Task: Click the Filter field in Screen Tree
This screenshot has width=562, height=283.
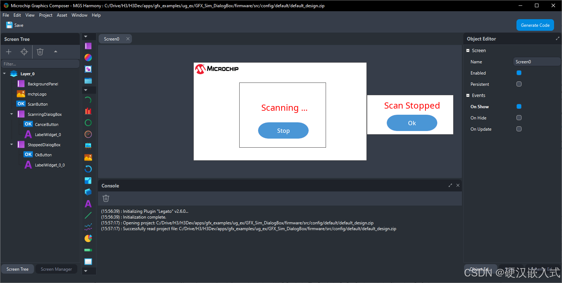Action: click(40, 64)
